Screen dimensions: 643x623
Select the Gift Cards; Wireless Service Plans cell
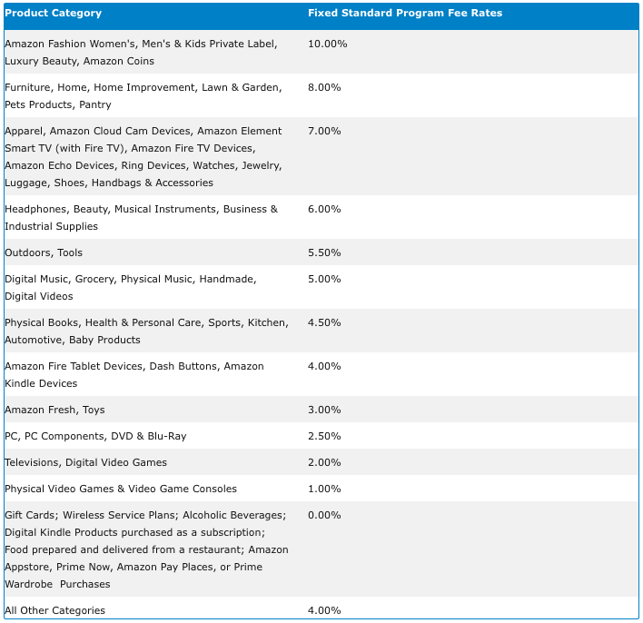coord(146,549)
